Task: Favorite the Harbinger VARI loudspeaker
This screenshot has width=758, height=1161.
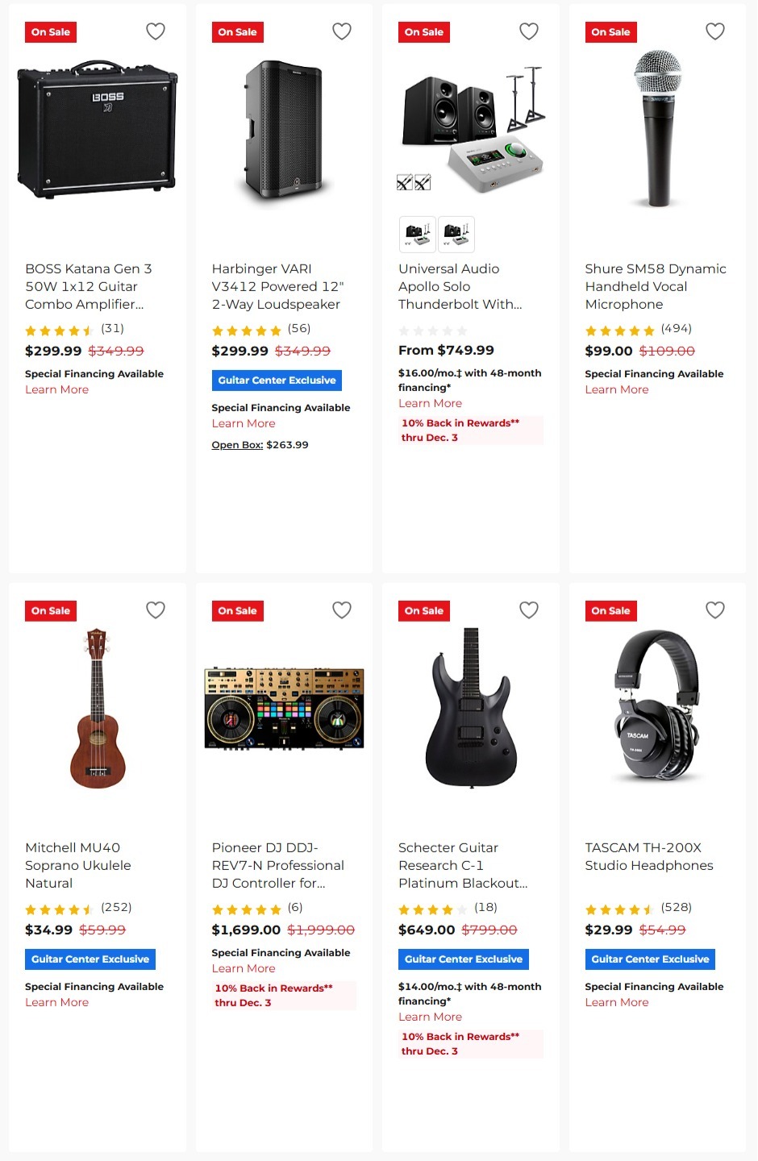Action: (342, 31)
